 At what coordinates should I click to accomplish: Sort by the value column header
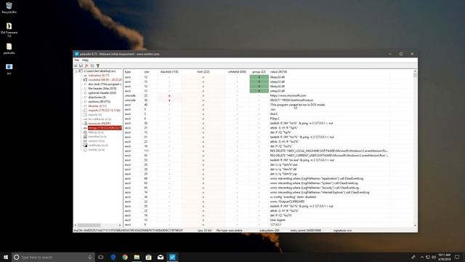click(x=278, y=72)
